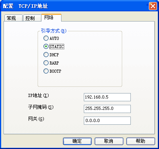Open help via the 帮助 button

pos(141,141)
